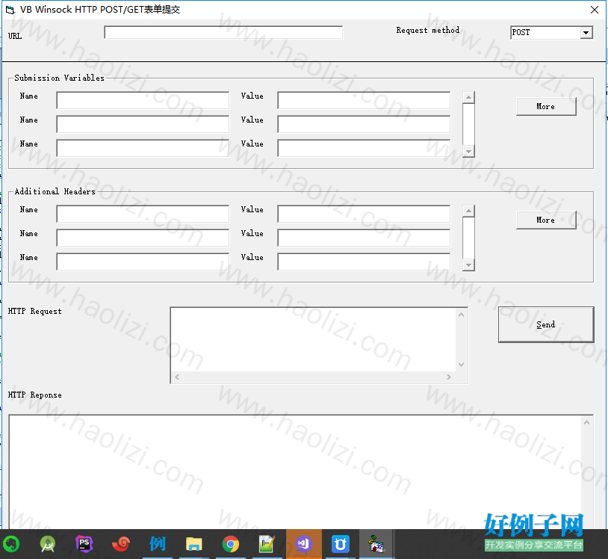Click the URL input field
Screen dimensions: 608x559
(223, 32)
